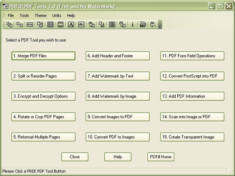Click the Split or Reorder toolbar icon
The width and height of the screenshot is (235, 176).
[20, 24]
